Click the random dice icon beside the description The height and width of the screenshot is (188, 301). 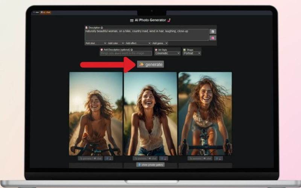213,32
